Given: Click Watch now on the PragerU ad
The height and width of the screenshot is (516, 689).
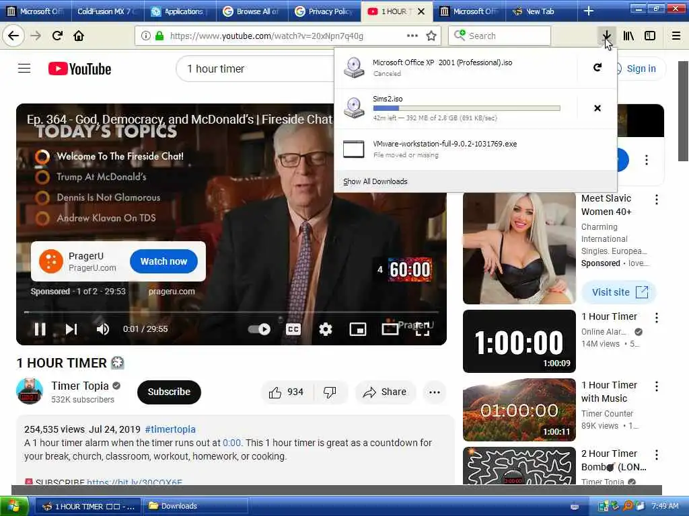Looking at the screenshot, I should [x=164, y=261].
